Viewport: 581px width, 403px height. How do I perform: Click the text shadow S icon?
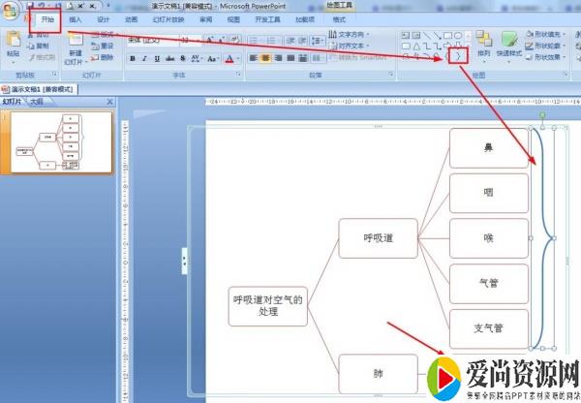[x=180, y=58]
